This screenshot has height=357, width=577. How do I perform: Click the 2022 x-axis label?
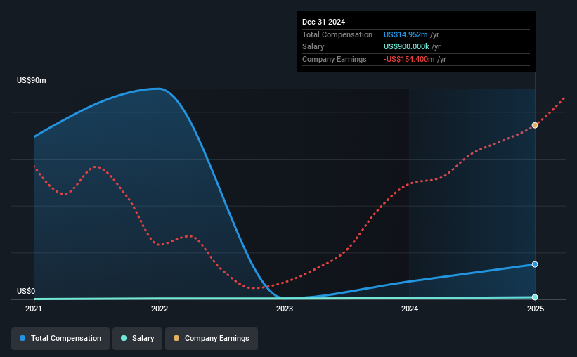pos(160,309)
